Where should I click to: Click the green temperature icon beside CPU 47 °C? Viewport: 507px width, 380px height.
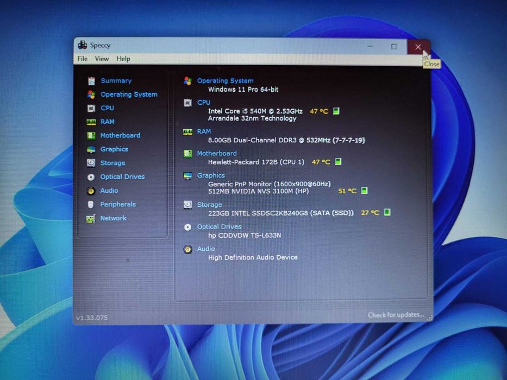click(x=336, y=111)
